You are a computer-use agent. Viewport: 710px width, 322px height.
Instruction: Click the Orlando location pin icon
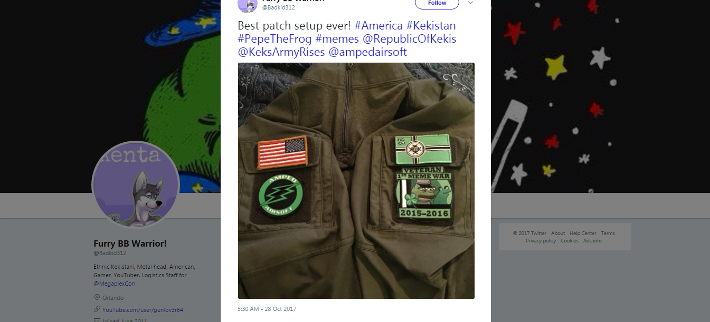(x=97, y=298)
